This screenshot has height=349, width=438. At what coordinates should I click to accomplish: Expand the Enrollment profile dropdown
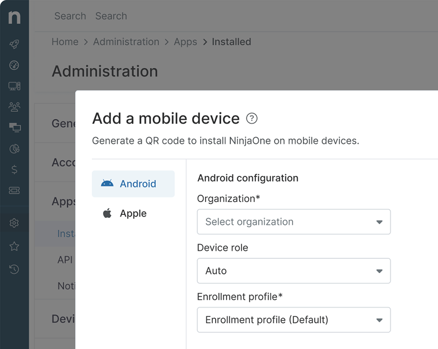coord(294,320)
